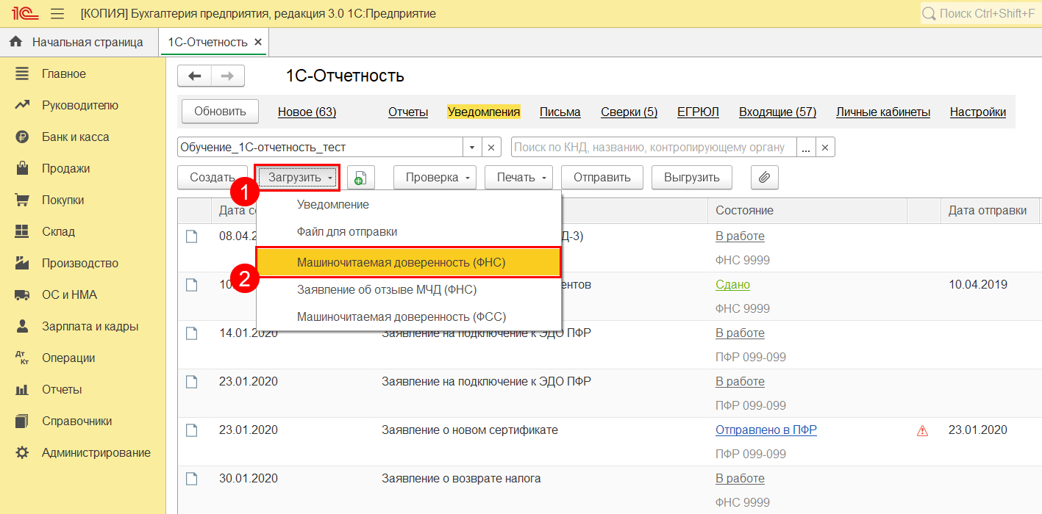This screenshot has width=1042, height=514.
Task: Click the Отправлено в ПФР status link
Action: pos(766,430)
